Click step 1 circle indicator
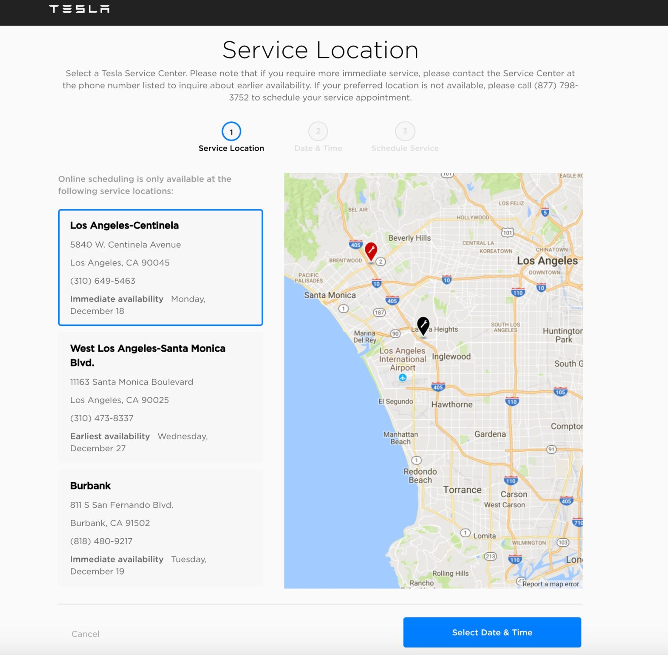The height and width of the screenshot is (655, 668). point(231,131)
